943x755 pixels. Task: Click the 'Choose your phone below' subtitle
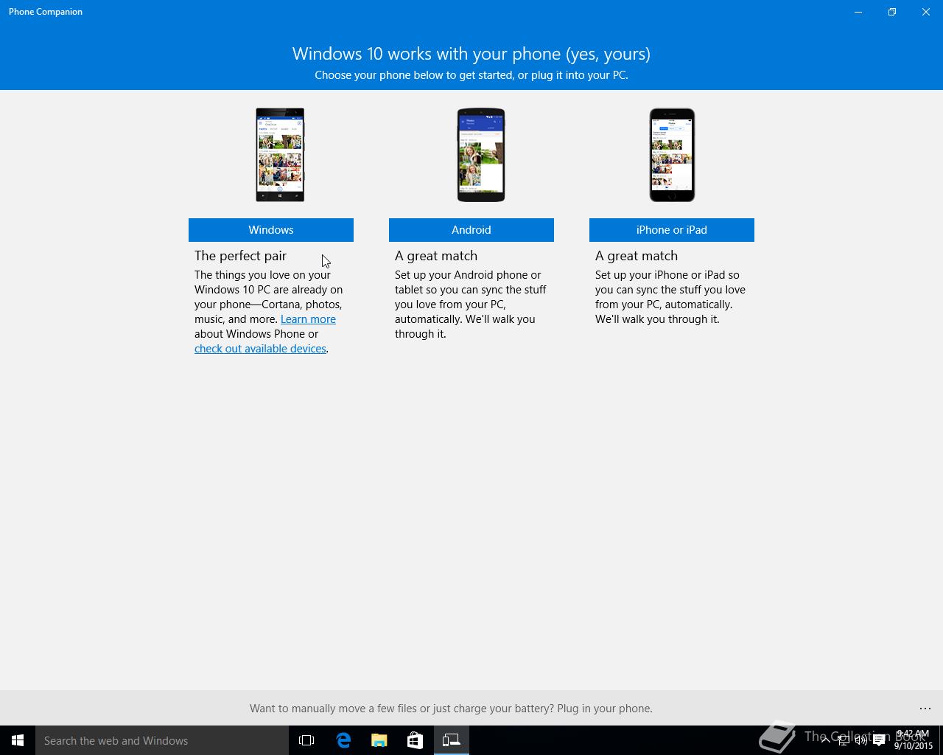tap(471, 75)
